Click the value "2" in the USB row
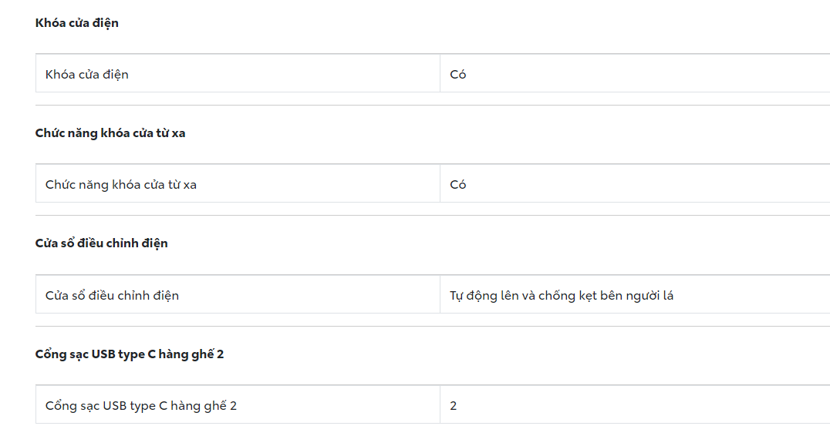Screen dimensions: 830x426 click(x=454, y=405)
